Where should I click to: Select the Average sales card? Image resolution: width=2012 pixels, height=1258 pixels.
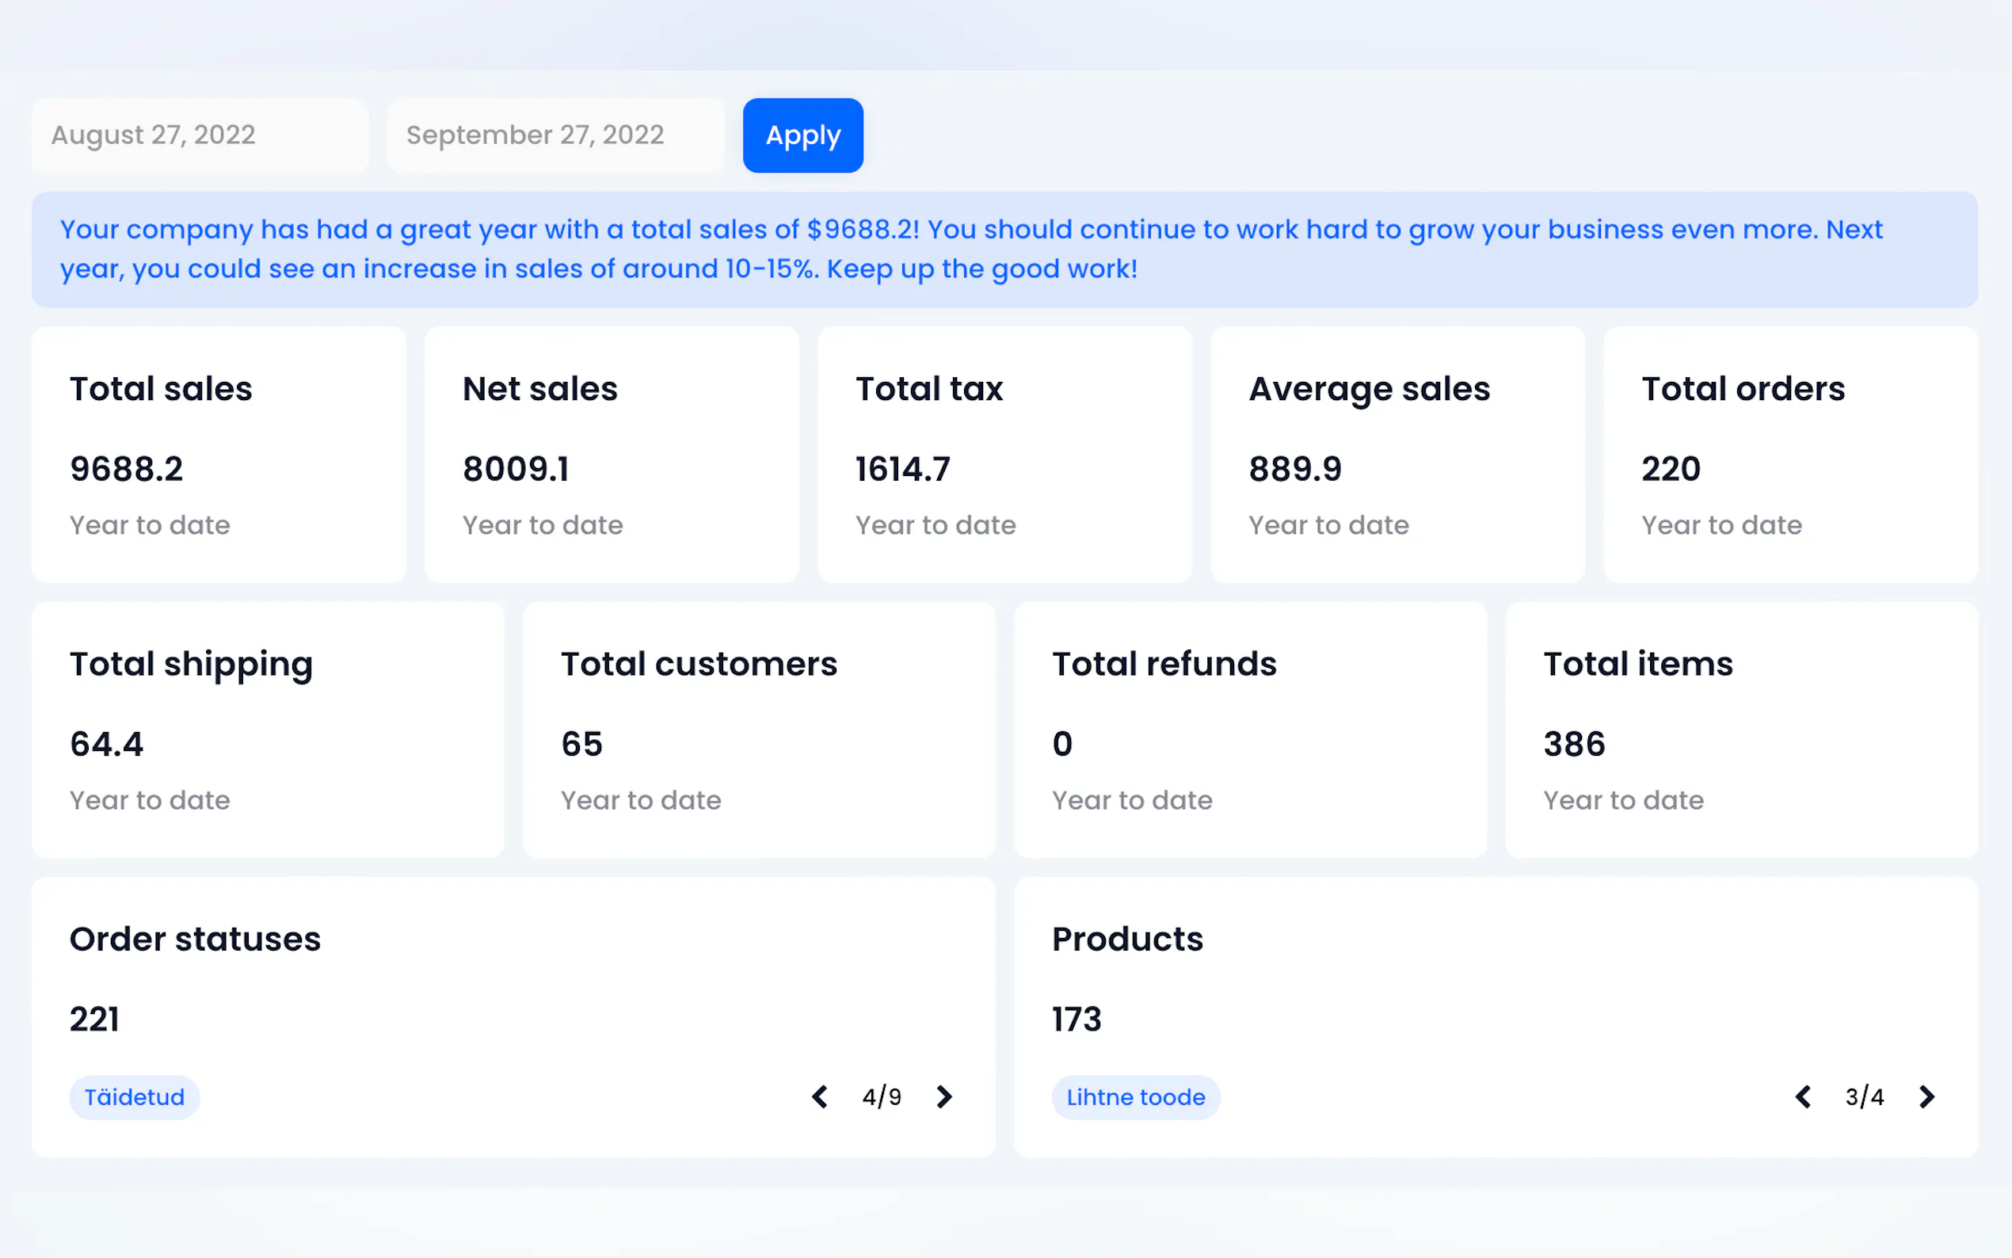point(1397,454)
